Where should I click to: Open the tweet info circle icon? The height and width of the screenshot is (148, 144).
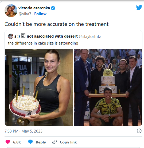pyautogui.click(x=139, y=131)
